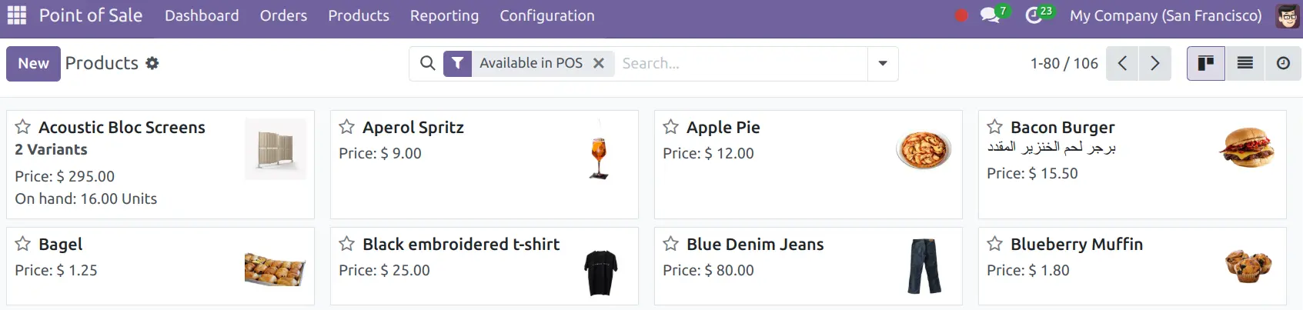
Task: Open the activities clock icon with 23
Action: [x=1034, y=15]
